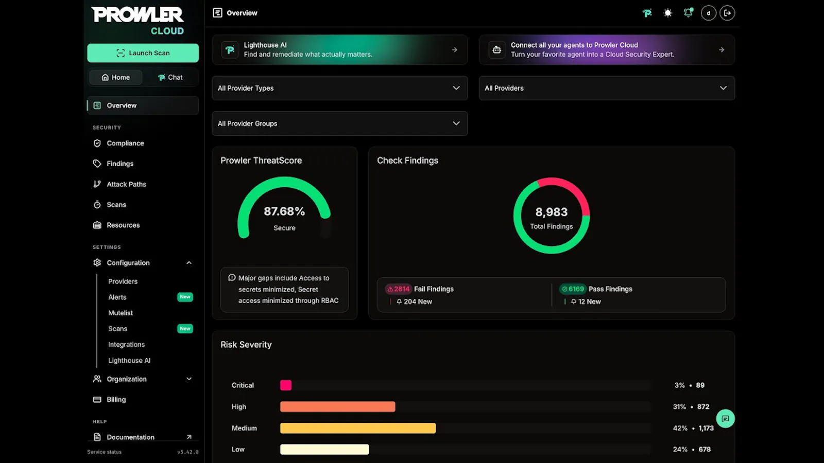This screenshot has height=463, width=824.
Task: Open Lighthouse AI from the top bar icon
Action: tap(647, 13)
